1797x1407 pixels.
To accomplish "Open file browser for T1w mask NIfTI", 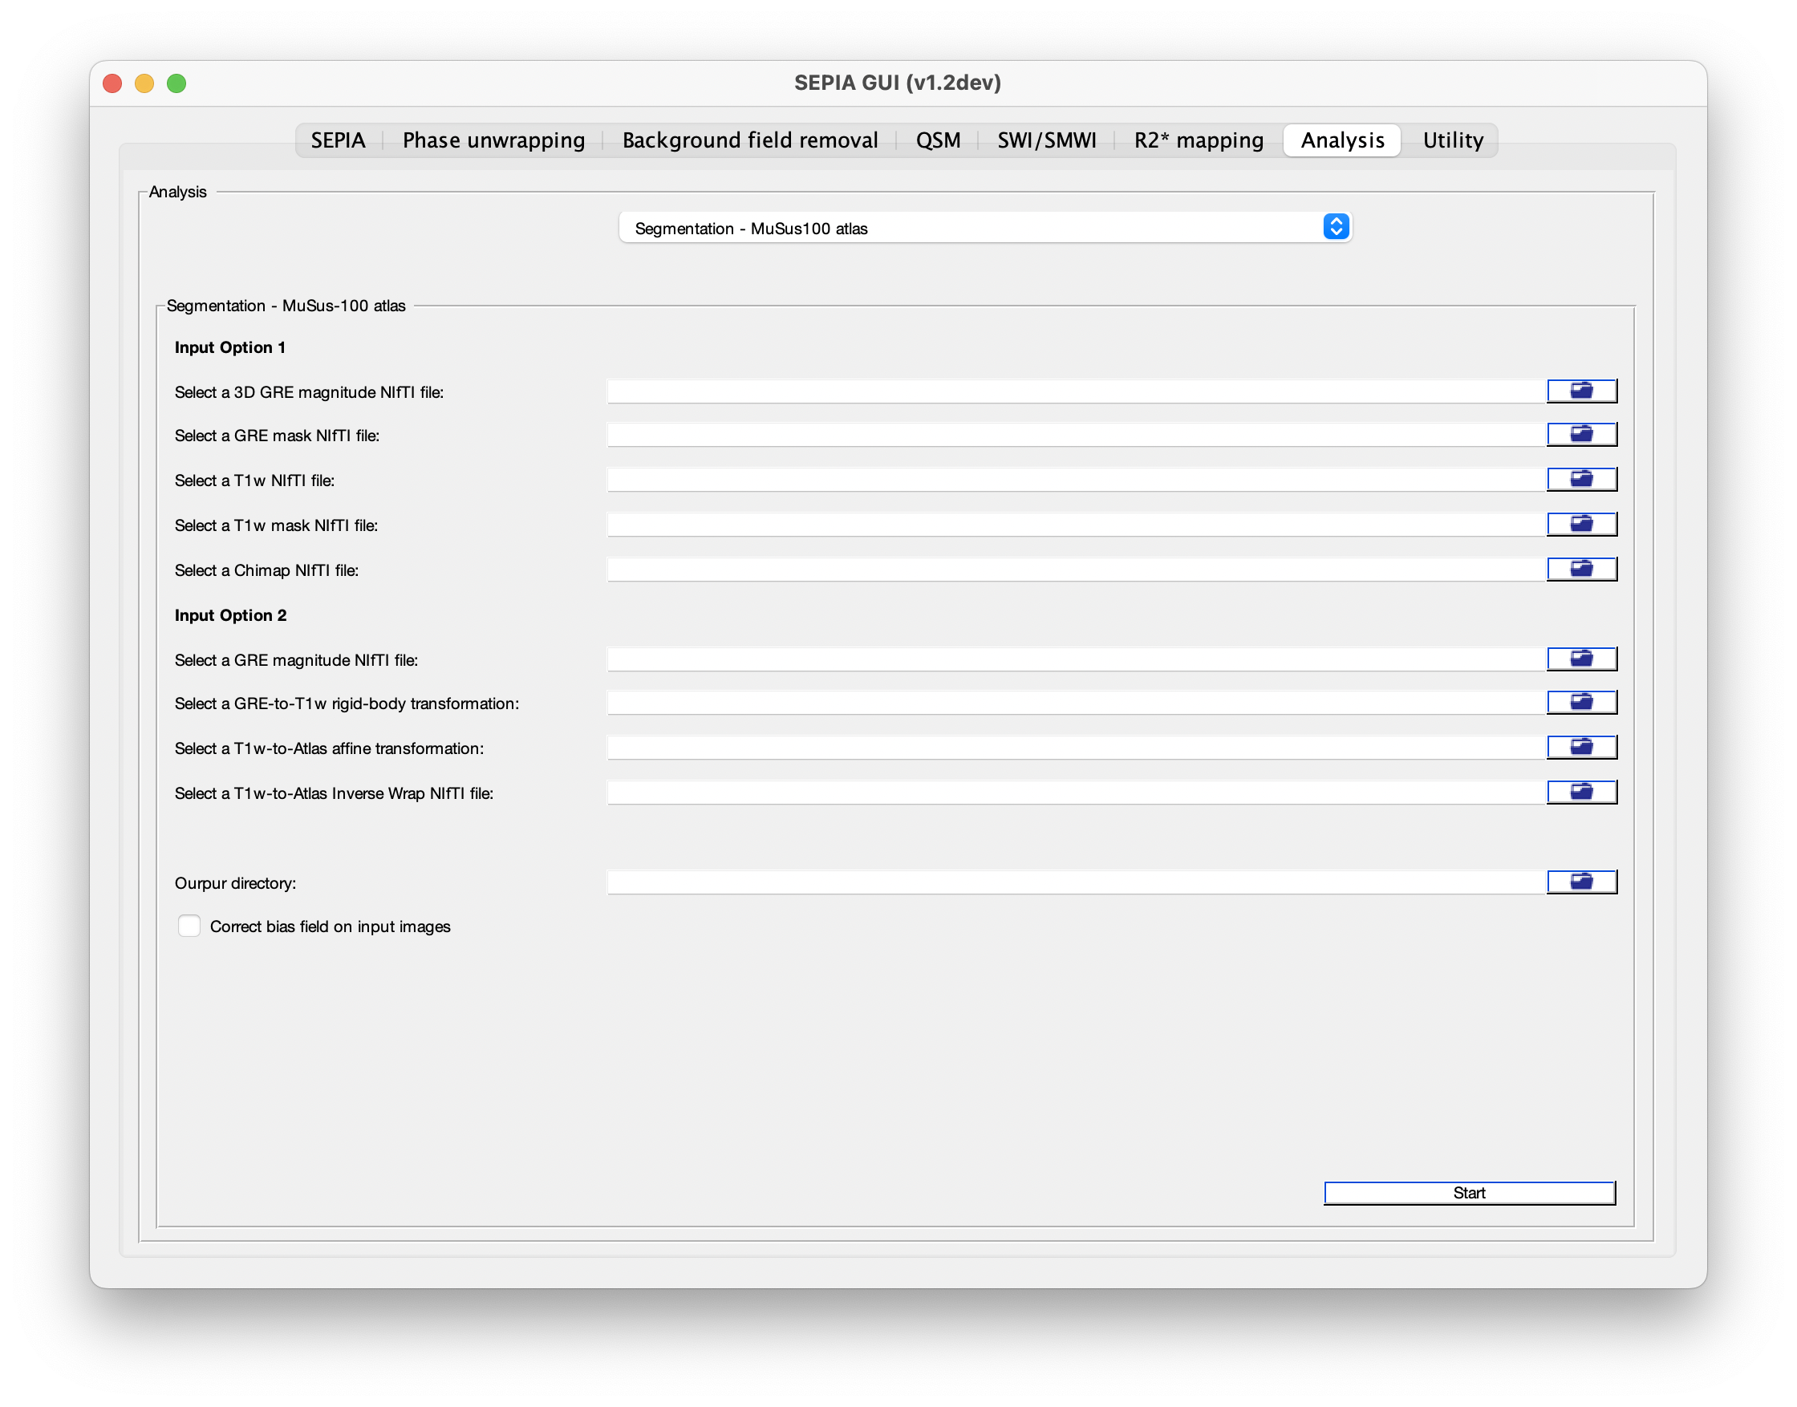I will (1581, 524).
